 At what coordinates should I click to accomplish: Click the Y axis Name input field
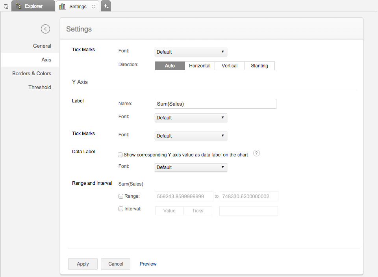click(215, 104)
